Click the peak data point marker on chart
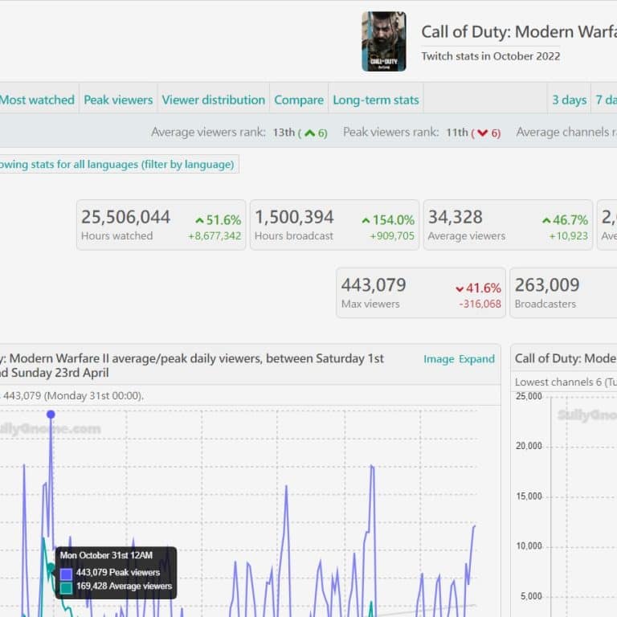617x617 pixels. [x=51, y=415]
